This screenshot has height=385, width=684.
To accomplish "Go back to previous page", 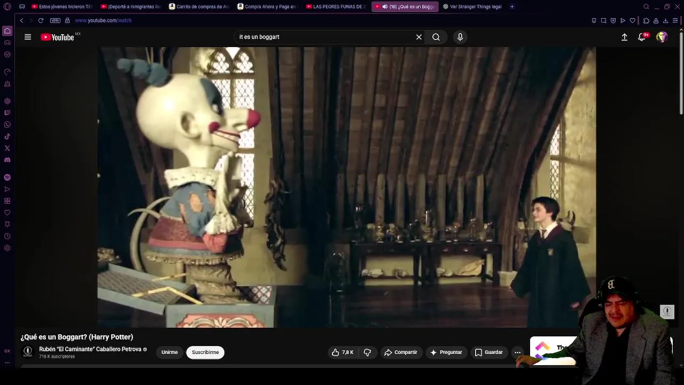I will point(21,20).
